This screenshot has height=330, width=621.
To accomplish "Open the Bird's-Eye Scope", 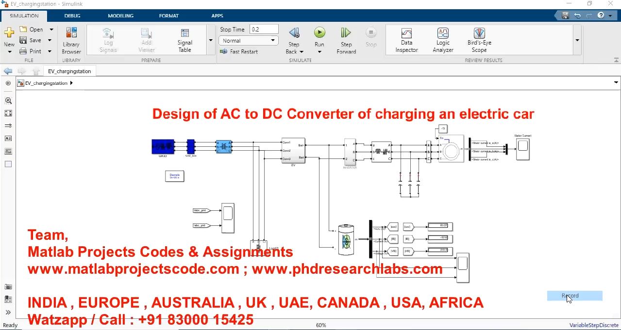I will (479, 40).
